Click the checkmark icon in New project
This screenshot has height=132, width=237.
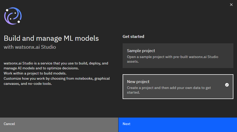227,85
